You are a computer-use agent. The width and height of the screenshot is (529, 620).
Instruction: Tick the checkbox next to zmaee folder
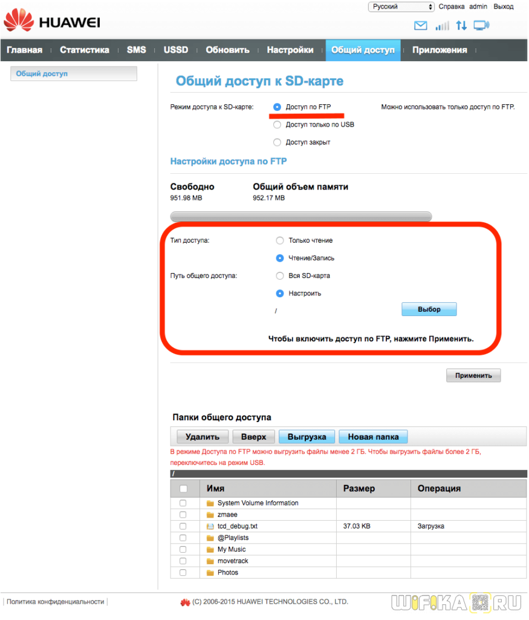coord(183,515)
